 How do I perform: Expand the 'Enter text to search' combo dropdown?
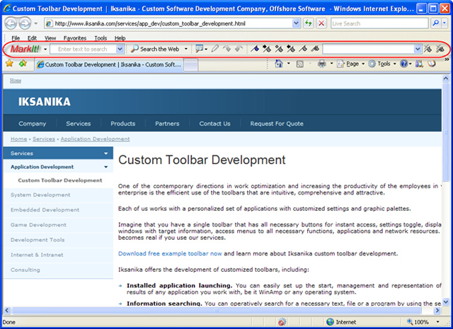click(x=120, y=49)
